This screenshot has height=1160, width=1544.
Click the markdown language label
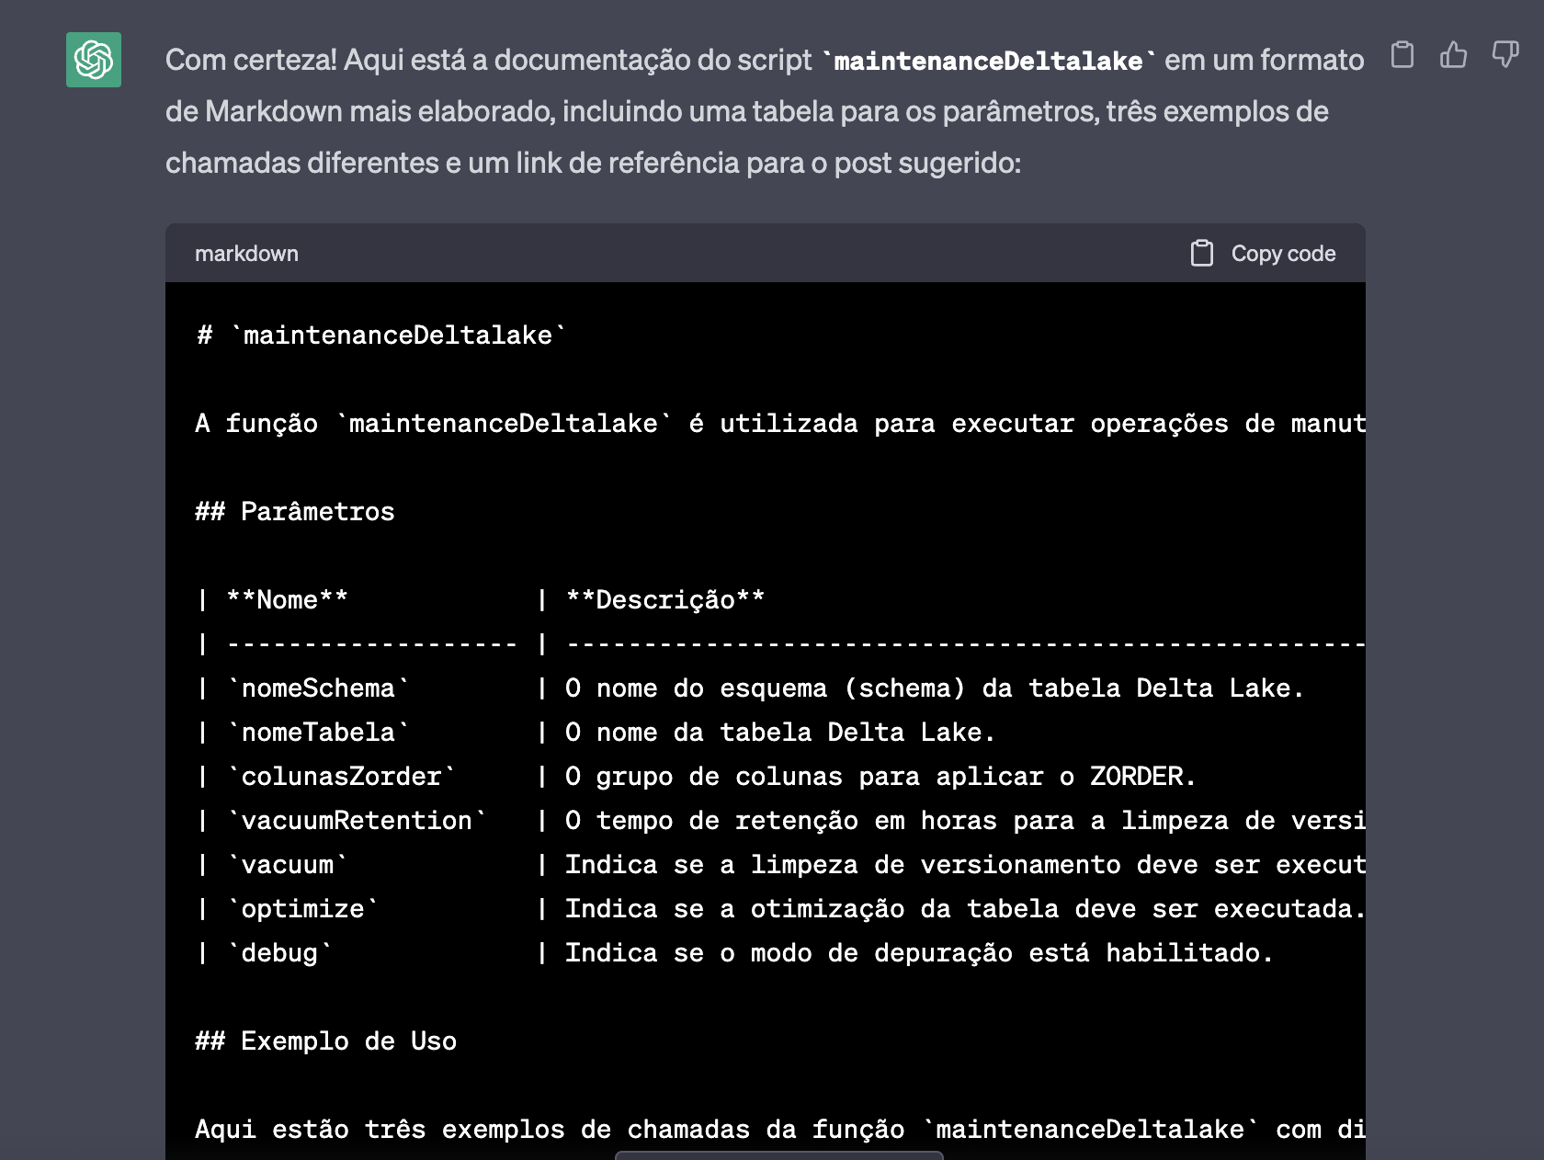click(x=246, y=254)
